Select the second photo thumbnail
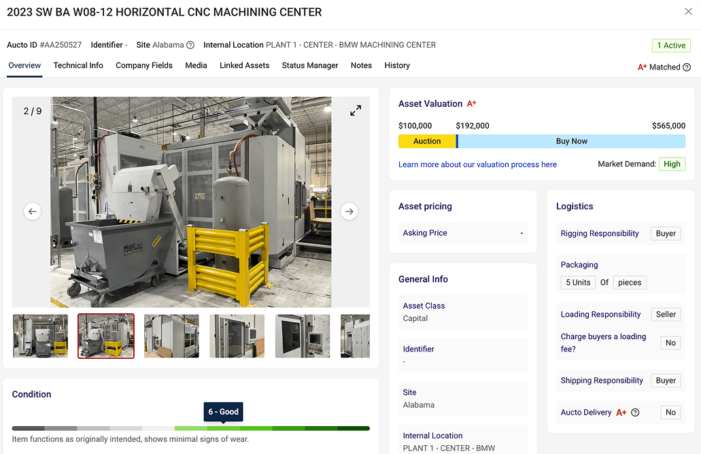701x454 pixels. tap(105, 336)
